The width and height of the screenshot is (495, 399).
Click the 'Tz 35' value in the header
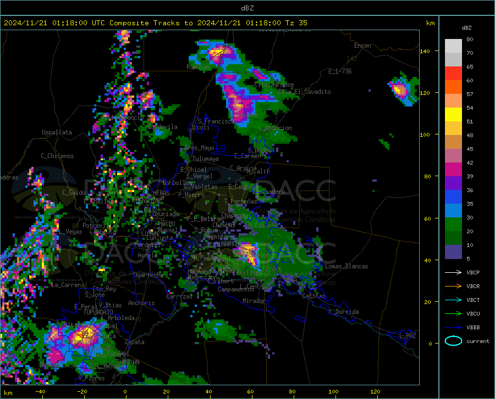point(296,23)
